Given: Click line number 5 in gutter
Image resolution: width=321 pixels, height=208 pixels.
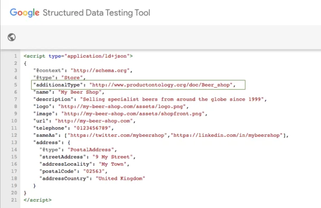Looking at the screenshot, I should [x=16, y=85].
